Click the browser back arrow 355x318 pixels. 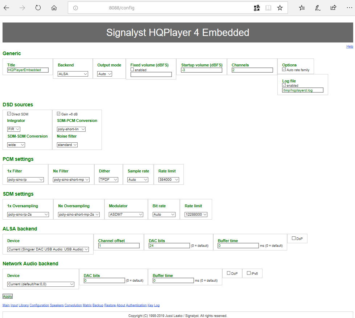pyautogui.click(x=7, y=8)
